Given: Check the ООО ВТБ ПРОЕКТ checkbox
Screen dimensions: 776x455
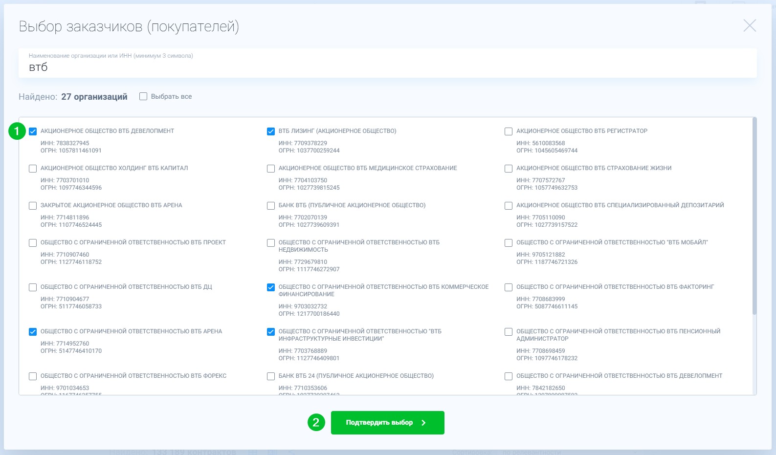Looking at the screenshot, I should click(33, 243).
